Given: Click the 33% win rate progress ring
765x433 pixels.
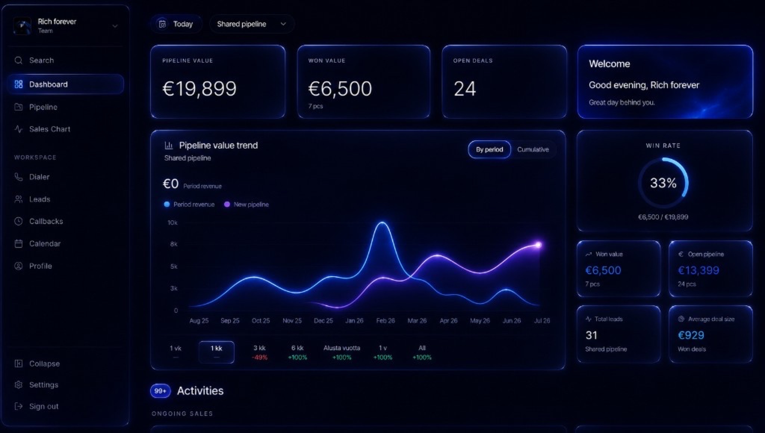Looking at the screenshot, I should click(x=663, y=183).
